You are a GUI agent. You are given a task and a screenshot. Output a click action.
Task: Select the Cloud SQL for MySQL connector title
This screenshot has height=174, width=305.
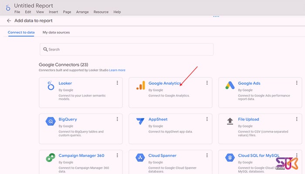[258, 156]
